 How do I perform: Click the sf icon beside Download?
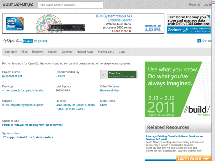104,74
